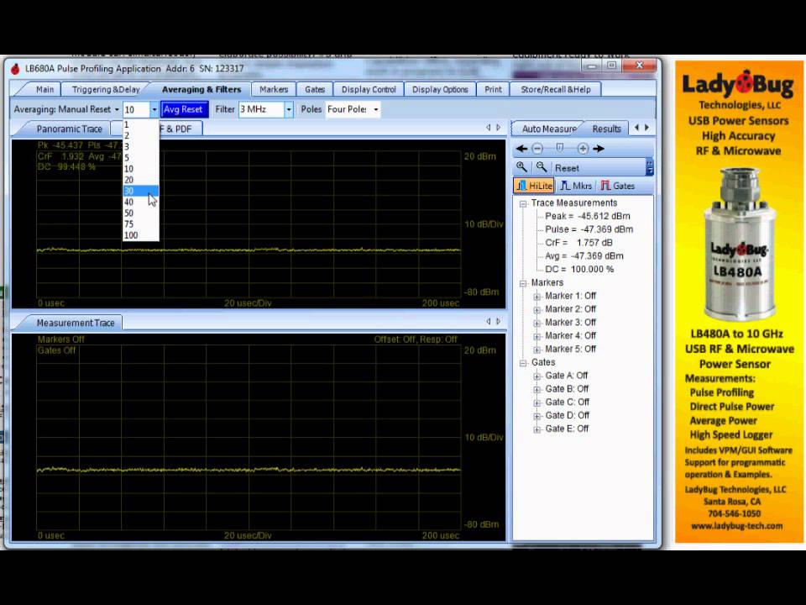Click Reset in the zoom toolbar
The image size is (806, 605).
coord(567,168)
